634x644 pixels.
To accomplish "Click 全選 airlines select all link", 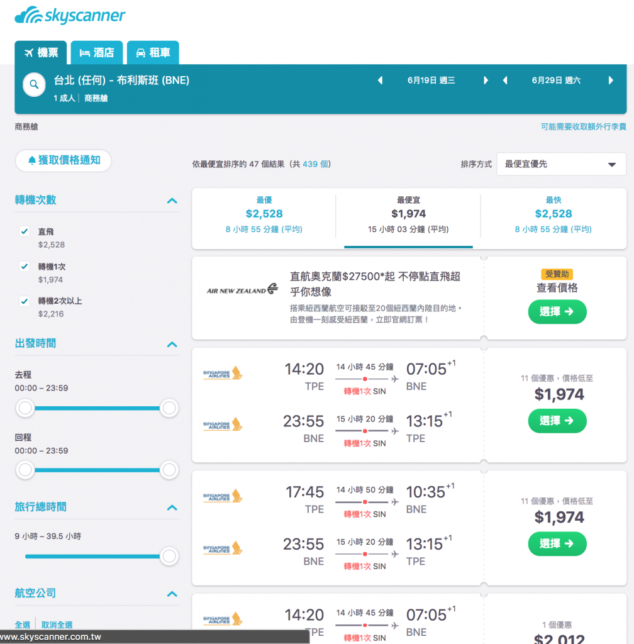I will point(23,625).
